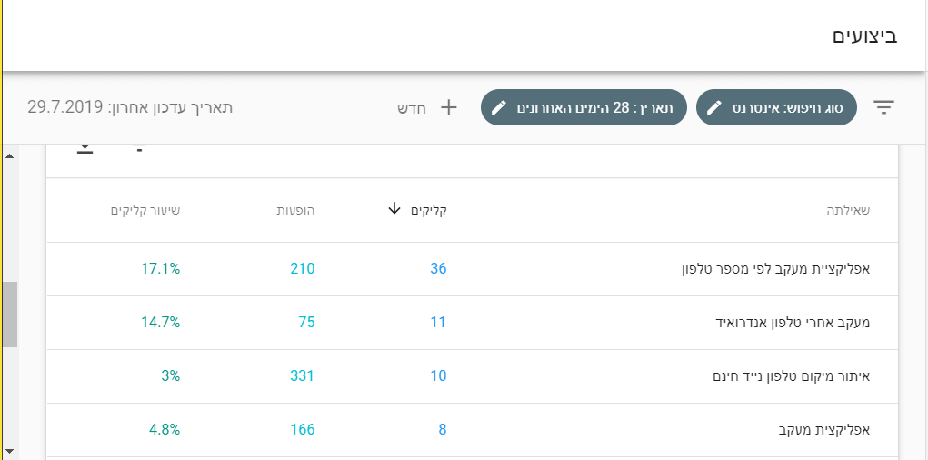Viewport: 928px width, 460px height.
Task: Open the filter list icon
Action: (x=883, y=107)
